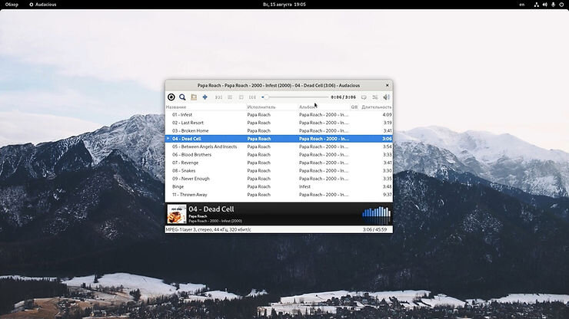Select track 11 - Thrown Away
The image size is (569, 319).
click(x=278, y=195)
